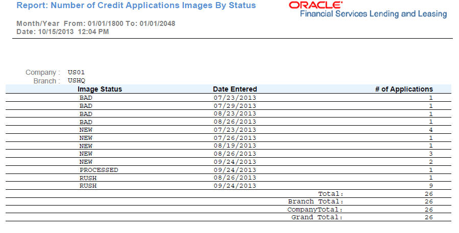Click the date 07/26/2013
459x233 pixels.
[235, 138]
